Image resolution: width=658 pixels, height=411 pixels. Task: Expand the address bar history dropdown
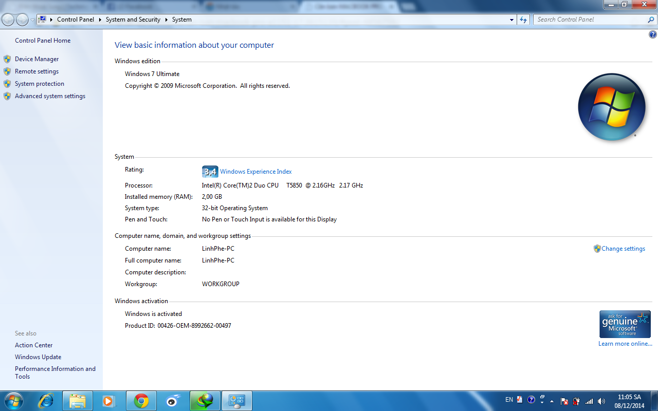[x=511, y=20]
